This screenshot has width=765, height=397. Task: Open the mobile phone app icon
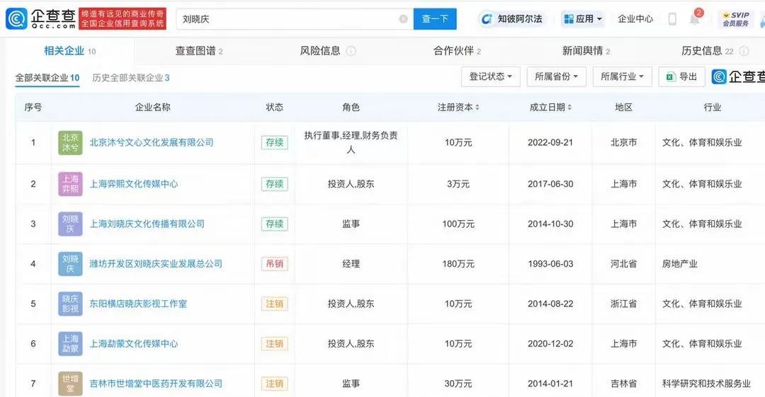pyautogui.click(x=671, y=19)
